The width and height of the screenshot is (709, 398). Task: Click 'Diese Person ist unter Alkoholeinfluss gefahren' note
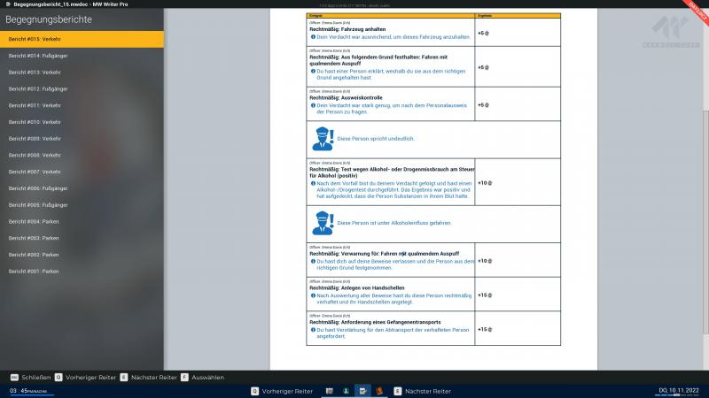pos(393,223)
